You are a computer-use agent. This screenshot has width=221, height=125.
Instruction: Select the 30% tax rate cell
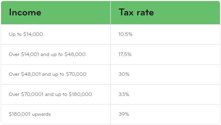tap(124, 74)
